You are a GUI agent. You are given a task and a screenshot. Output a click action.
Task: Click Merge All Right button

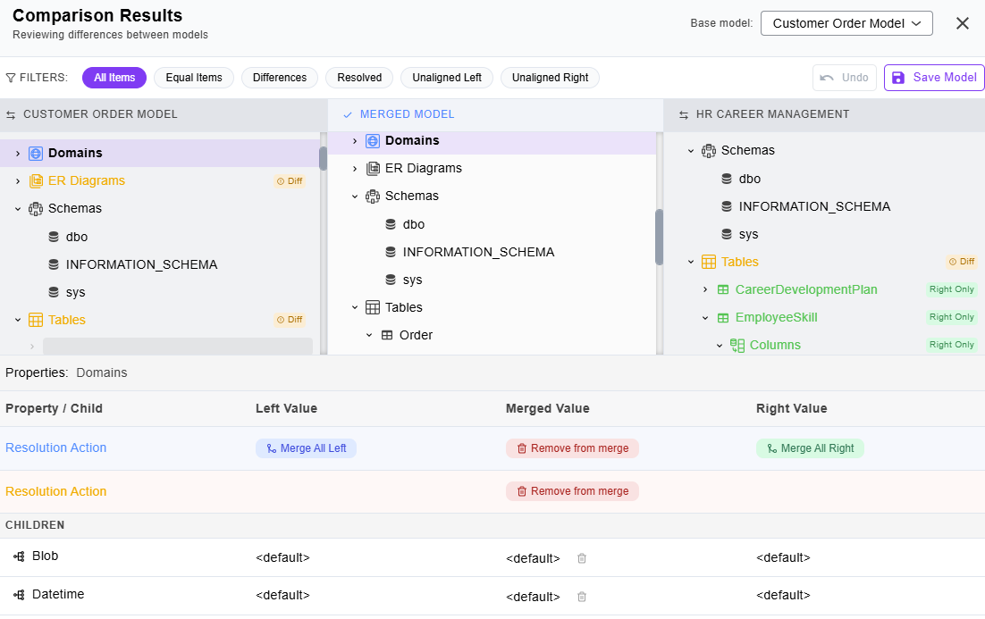coord(811,448)
